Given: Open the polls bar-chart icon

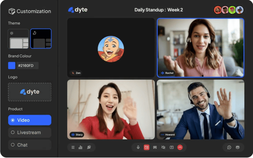Looking at the screenshot, I should pos(80,147).
